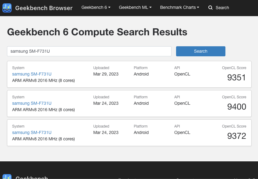
Task: Select the OpenCL score 9400
Action: (236, 107)
